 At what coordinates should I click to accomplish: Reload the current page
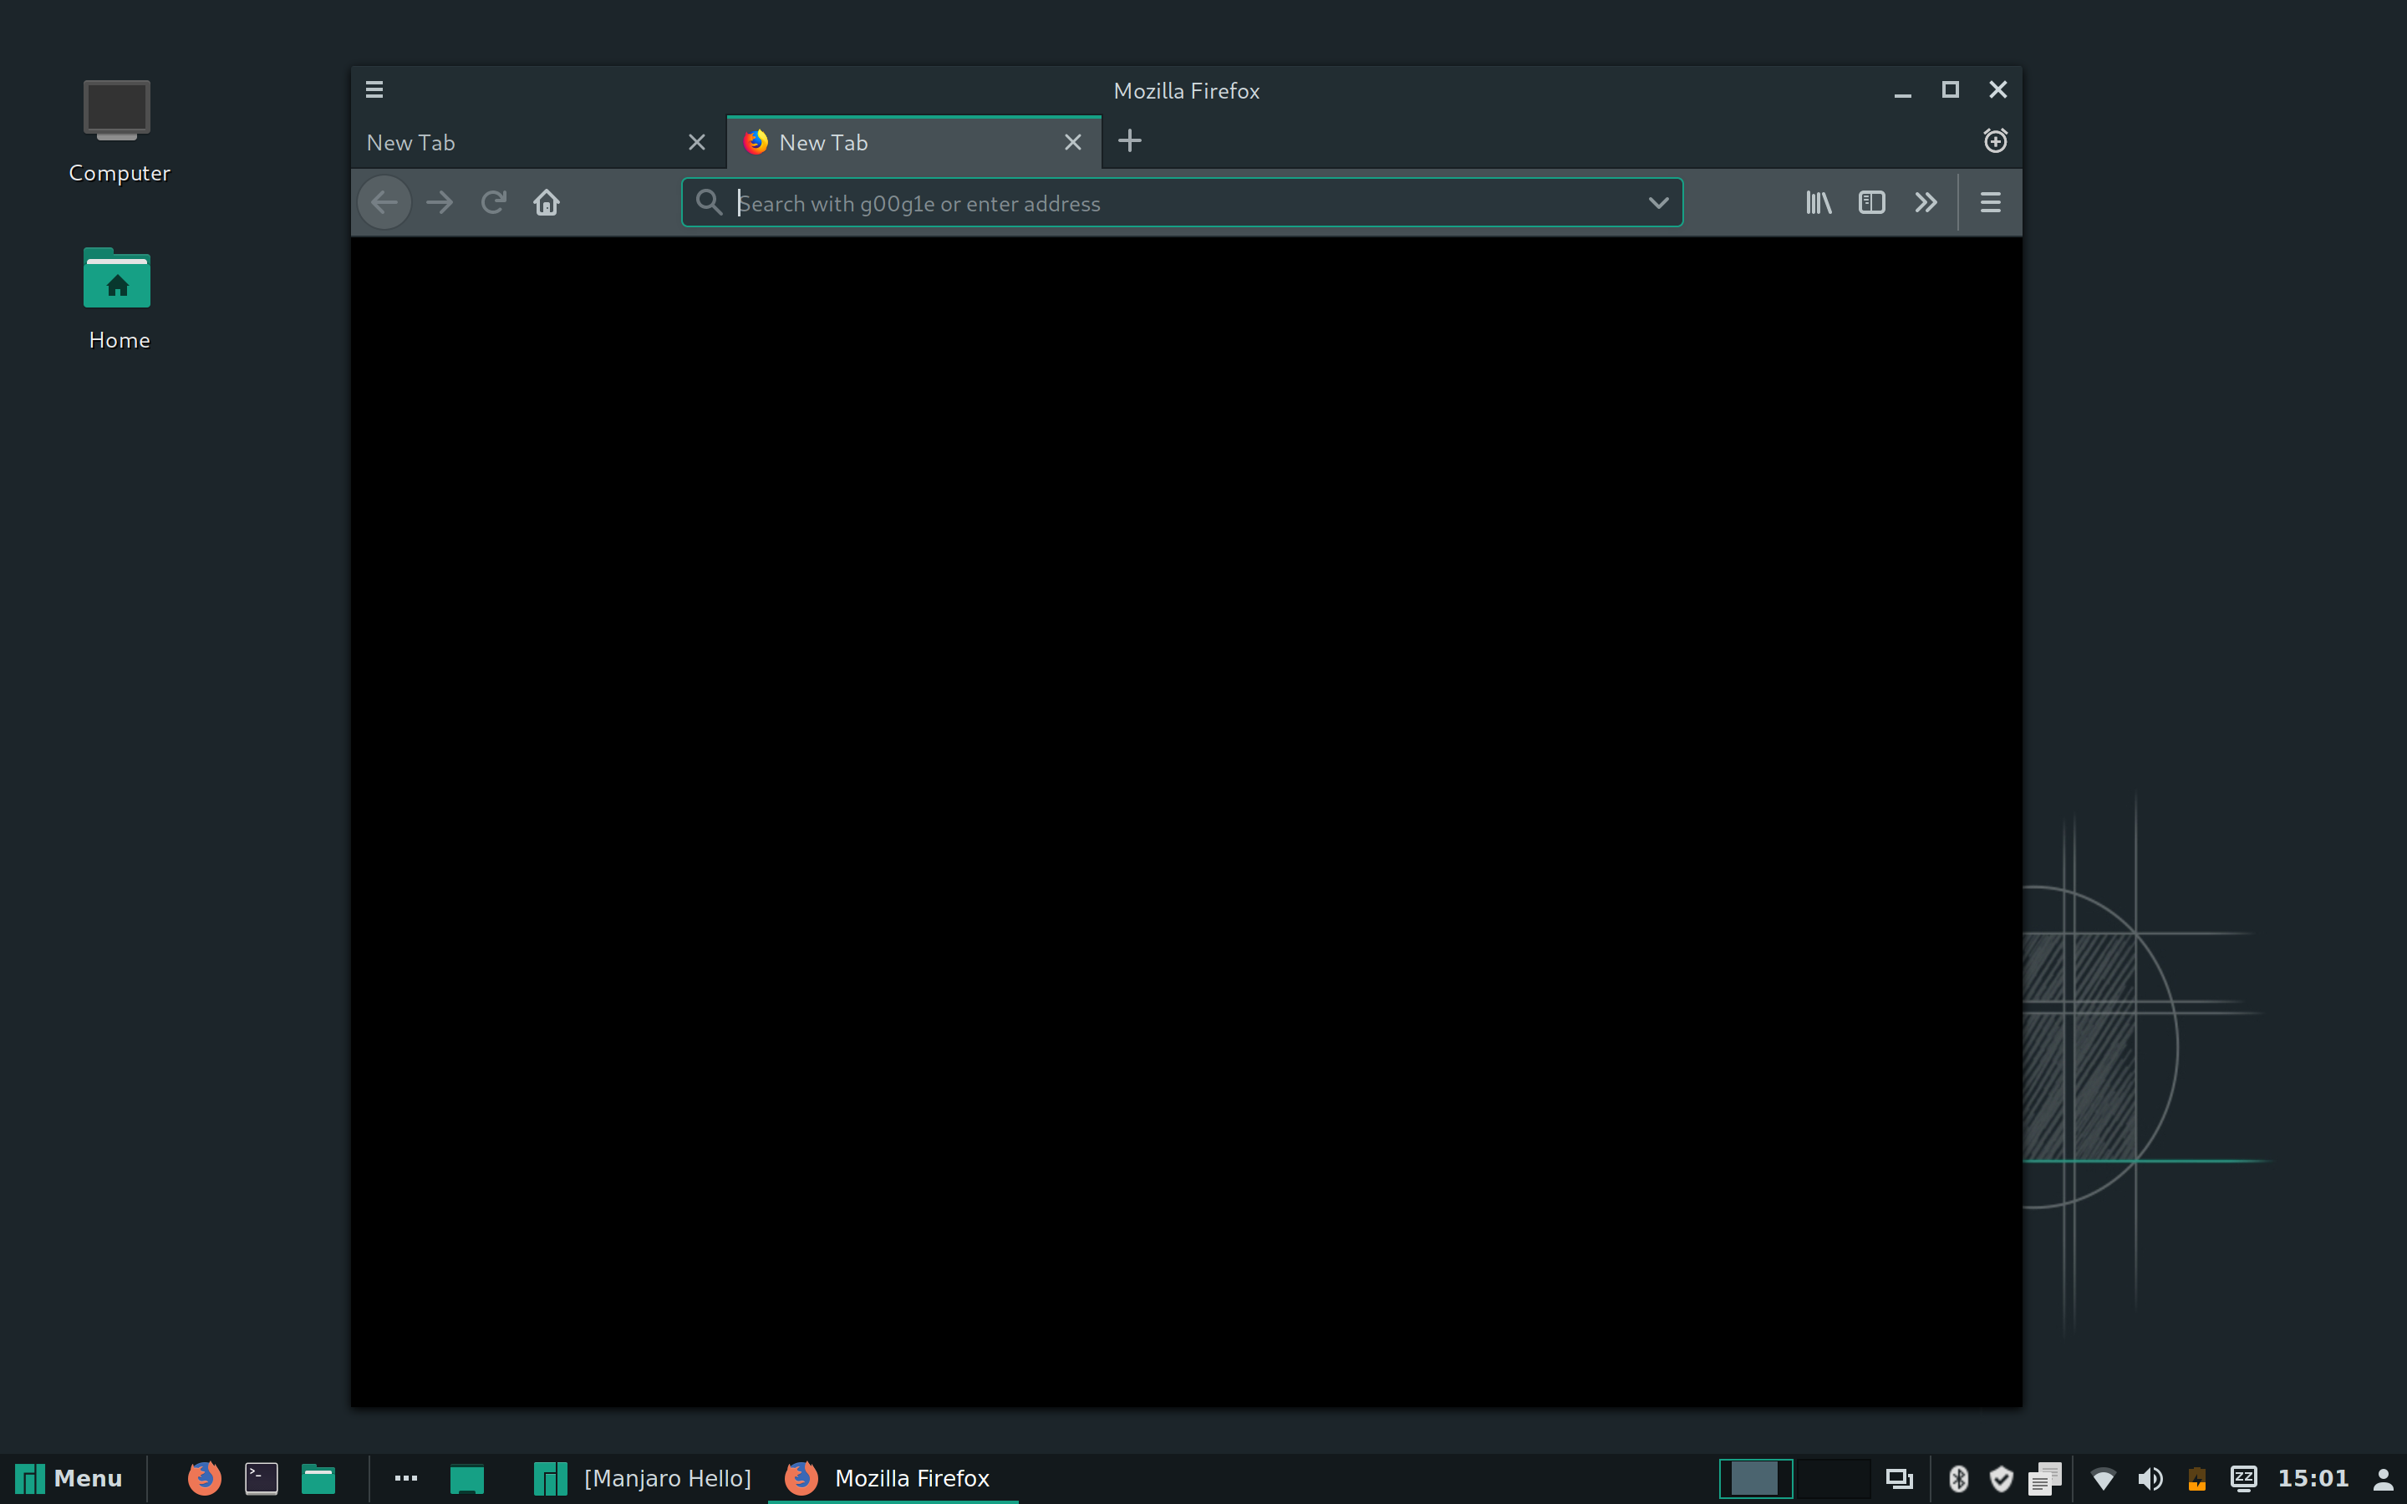pos(492,202)
